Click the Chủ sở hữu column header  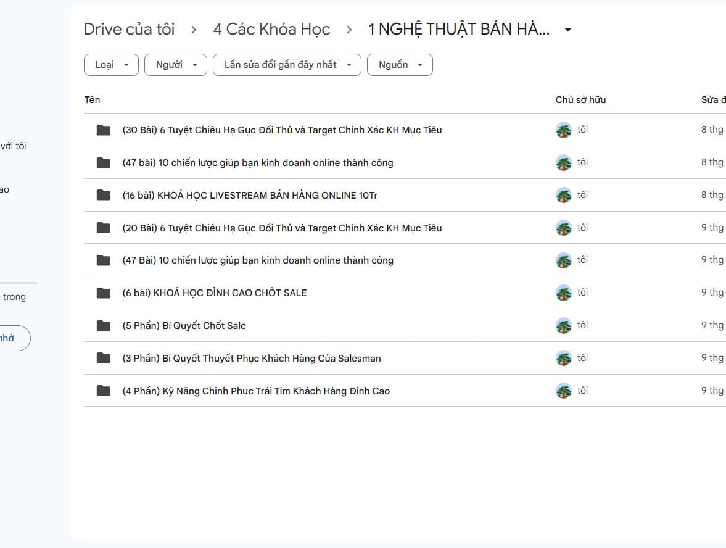point(580,99)
